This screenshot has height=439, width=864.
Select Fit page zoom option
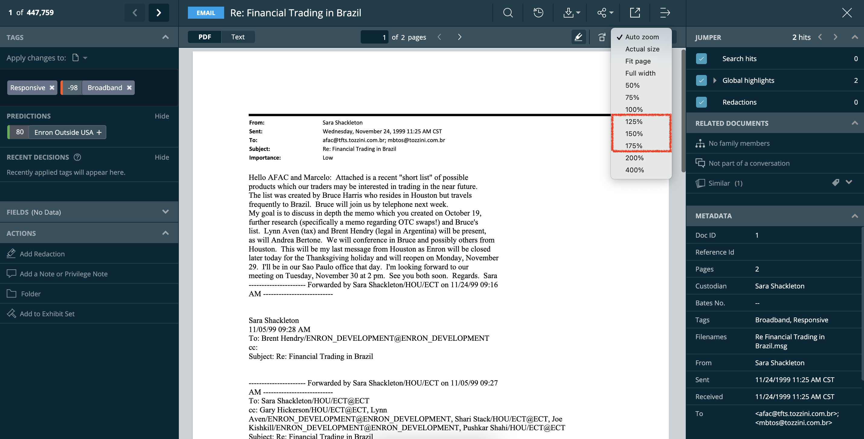641,61
